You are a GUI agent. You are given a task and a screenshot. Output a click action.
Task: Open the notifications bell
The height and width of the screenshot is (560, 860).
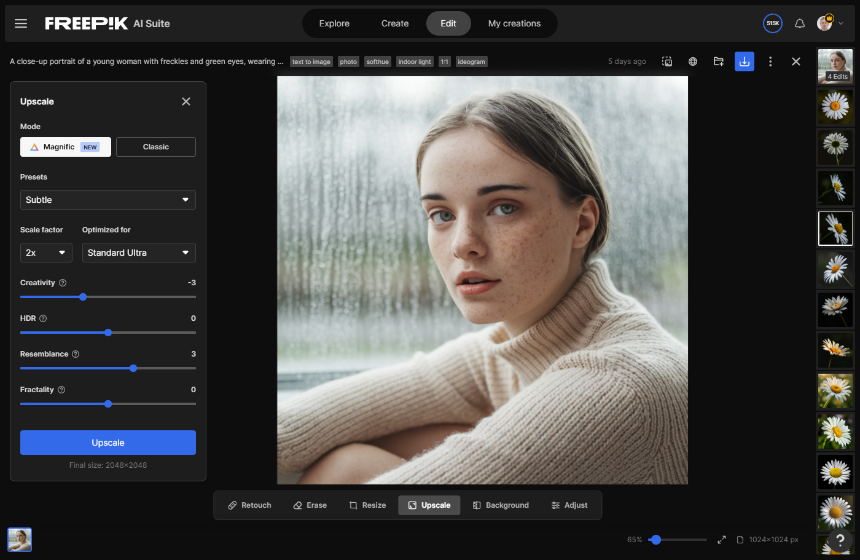800,23
